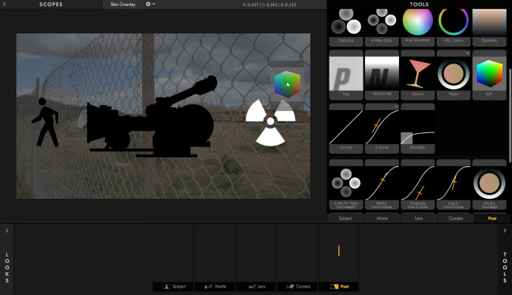Select the Telecine Net tool
This screenshot has height=295, width=512.
pyautogui.click(x=382, y=74)
